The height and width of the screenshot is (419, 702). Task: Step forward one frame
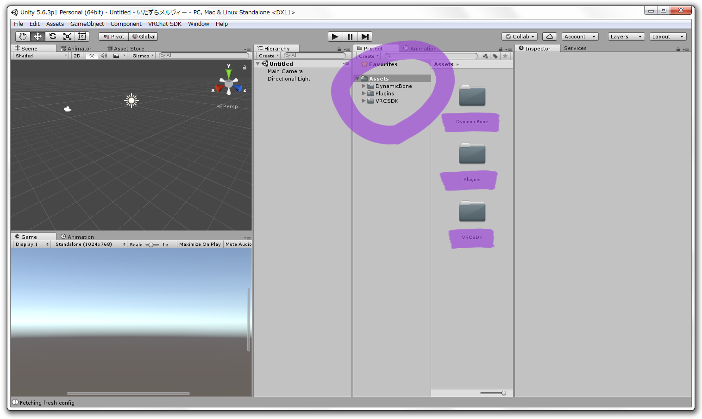[x=365, y=37]
